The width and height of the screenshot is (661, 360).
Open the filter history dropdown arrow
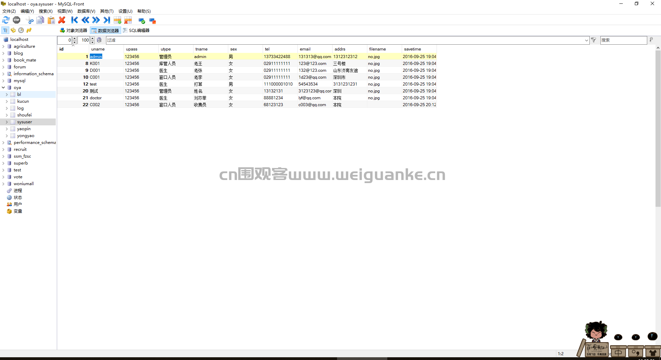[x=586, y=40]
